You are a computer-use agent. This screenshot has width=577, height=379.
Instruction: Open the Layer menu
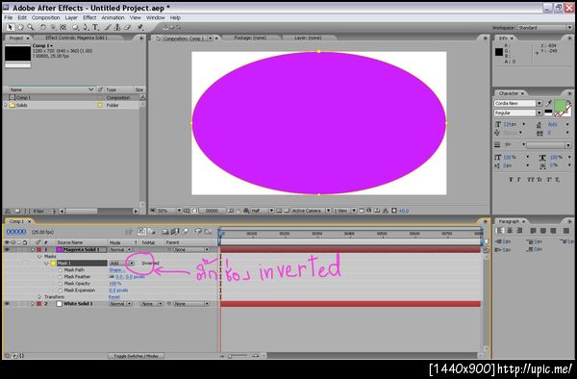pos(71,17)
